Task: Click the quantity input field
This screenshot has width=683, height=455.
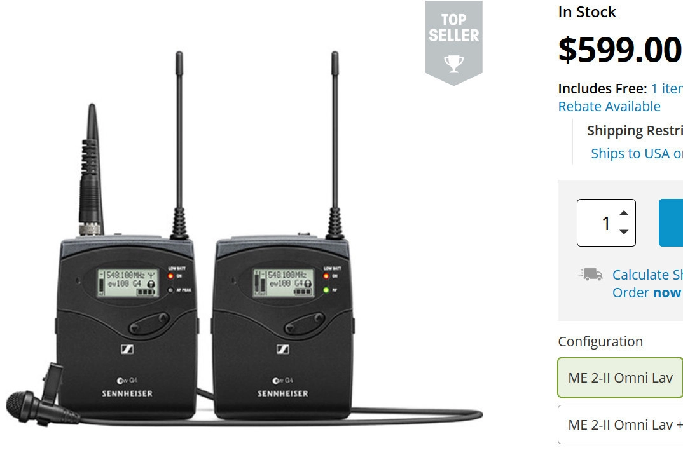Action: (x=606, y=222)
